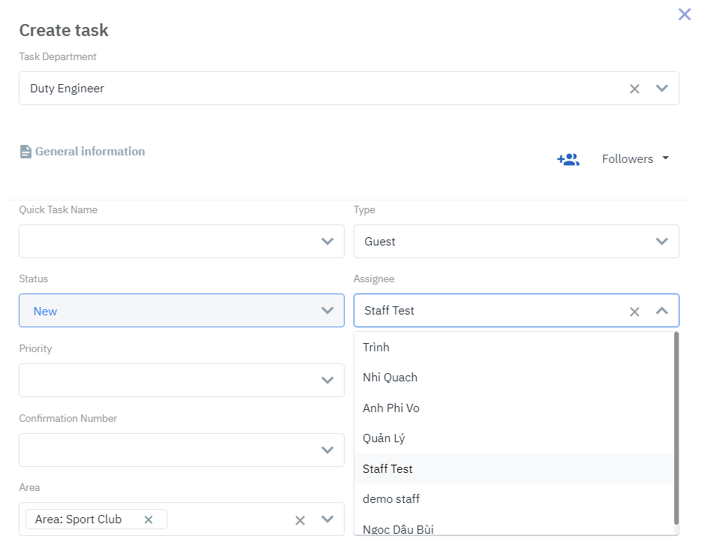This screenshot has height=545, width=702.
Task: Click the General information document icon
Action: pyautogui.click(x=26, y=152)
